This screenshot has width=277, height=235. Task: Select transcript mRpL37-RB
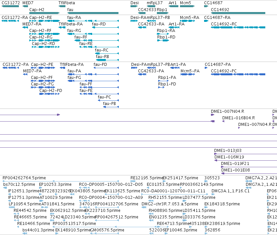pyautogui.click(x=158, y=18)
